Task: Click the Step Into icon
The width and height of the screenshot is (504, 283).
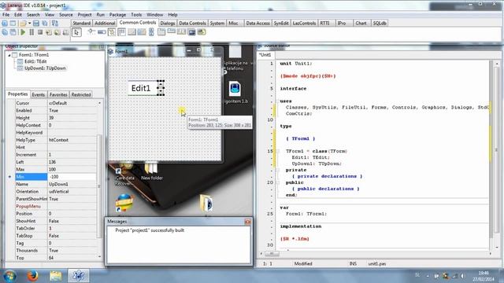Action: 49,32
